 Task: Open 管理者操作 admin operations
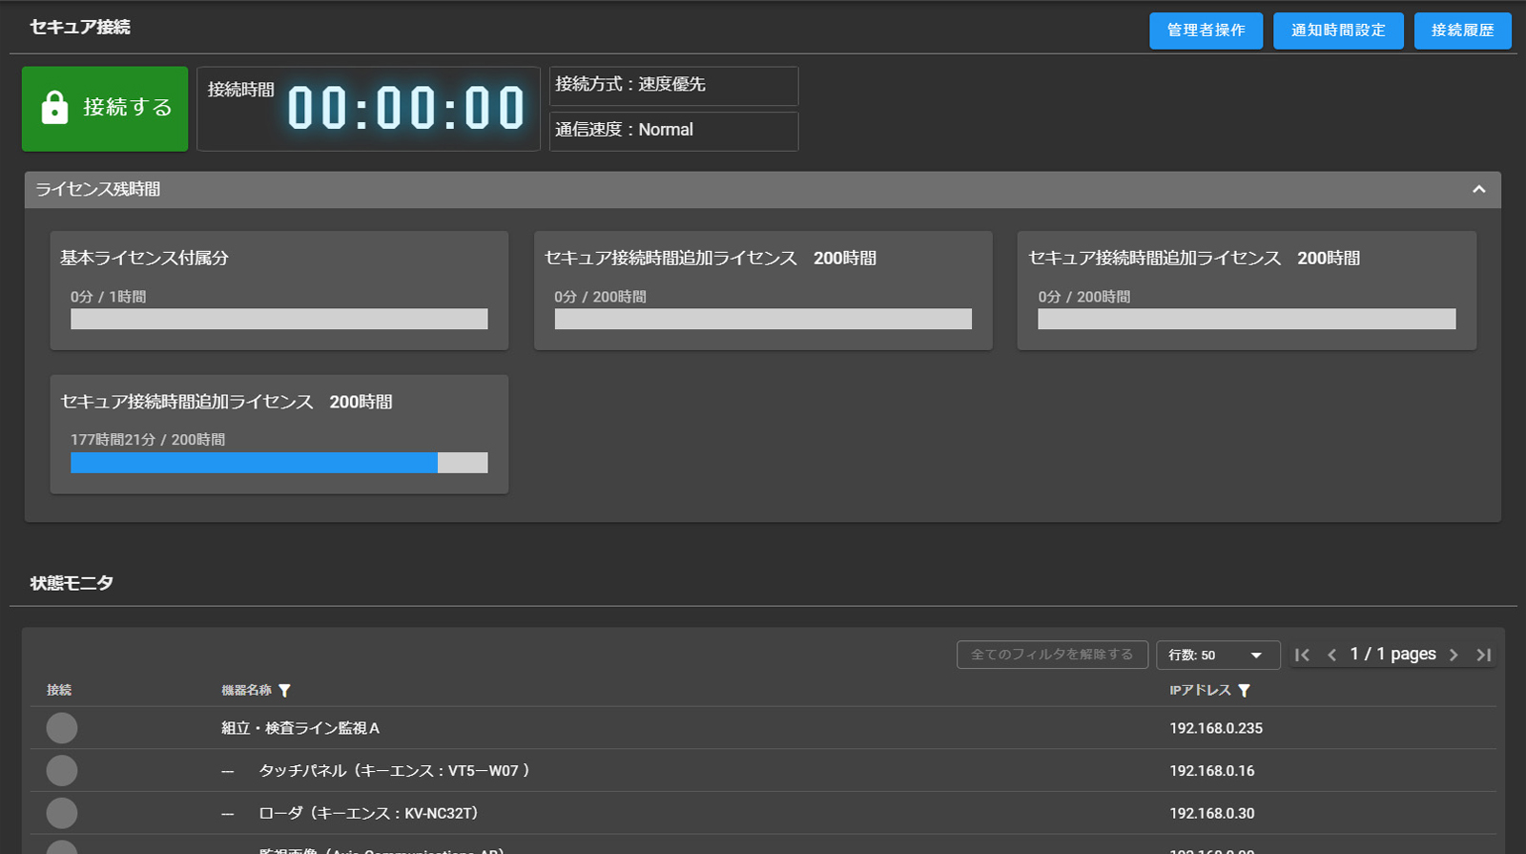click(1206, 31)
